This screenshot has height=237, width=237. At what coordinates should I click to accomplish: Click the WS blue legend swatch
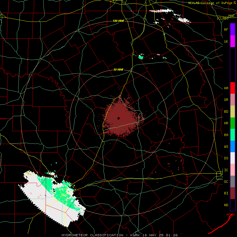click(233, 146)
